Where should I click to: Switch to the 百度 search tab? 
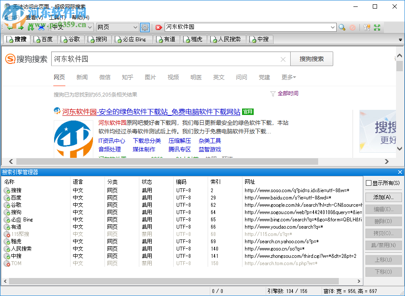(x=44, y=39)
